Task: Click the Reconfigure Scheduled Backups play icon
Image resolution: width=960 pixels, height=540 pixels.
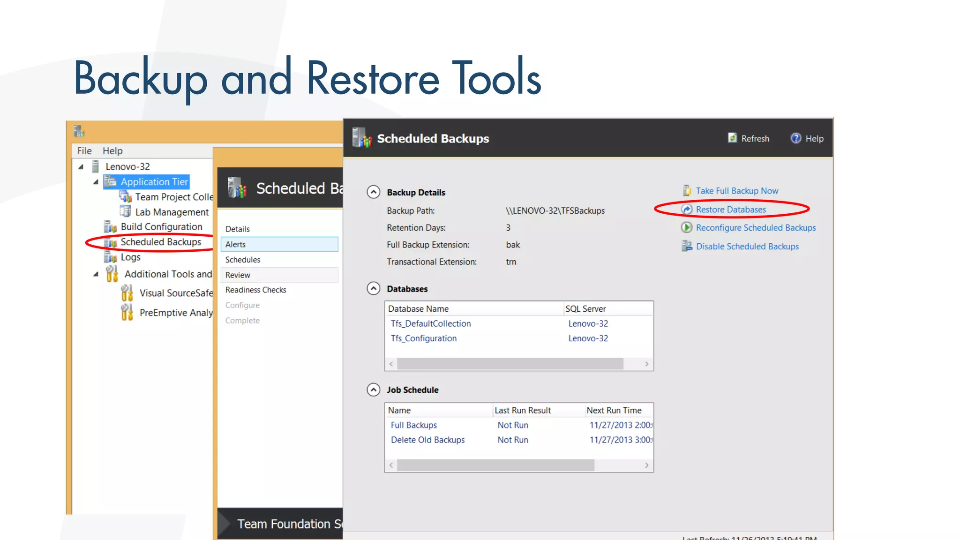Action: tap(687, 228)
